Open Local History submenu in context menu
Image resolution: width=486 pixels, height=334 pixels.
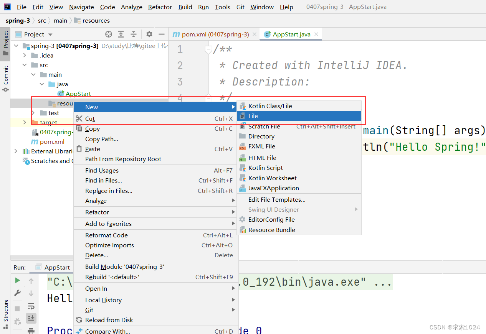point(156,300)
